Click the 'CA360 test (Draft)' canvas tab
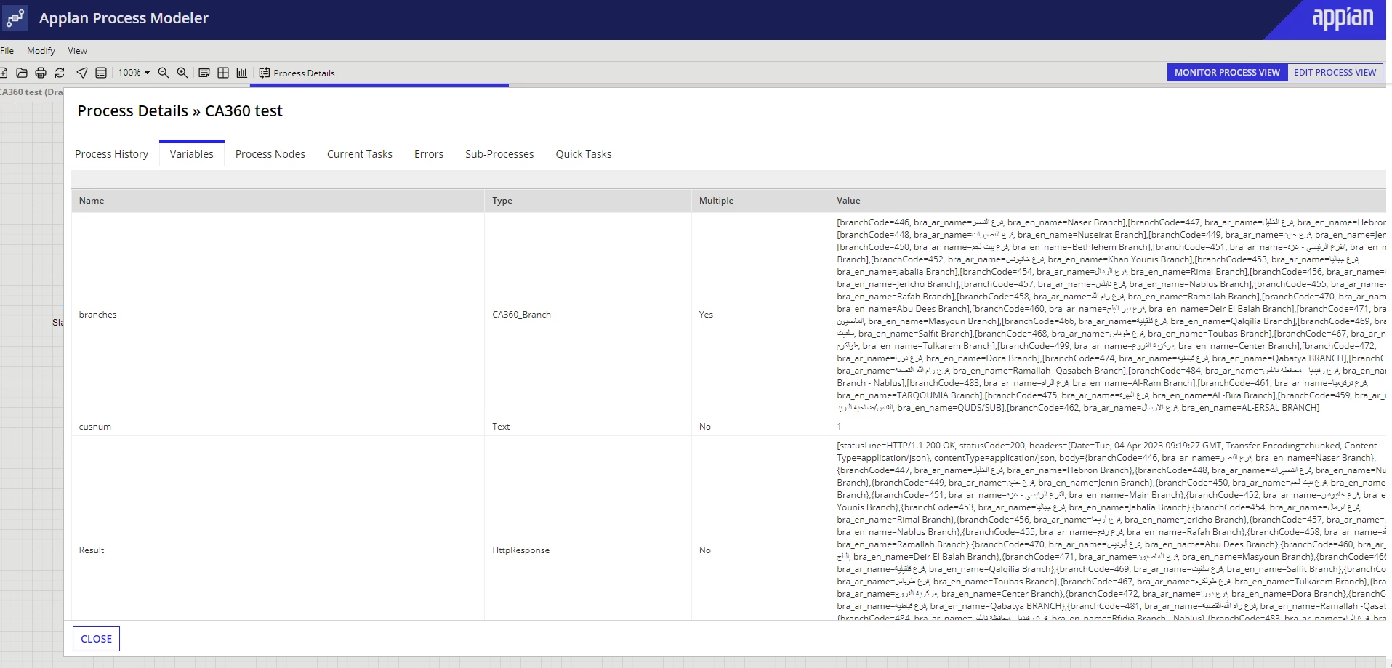Image resolution: width=1392 pixels, height=668 pixels. [x=31, y=92]
